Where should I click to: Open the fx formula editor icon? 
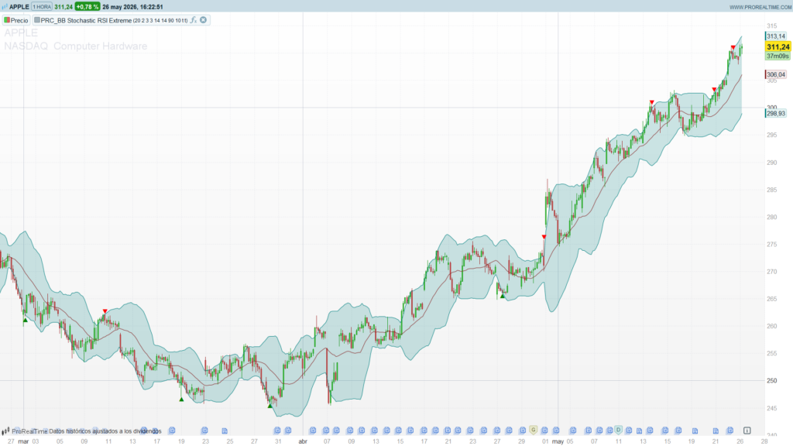tap(193, 20)
